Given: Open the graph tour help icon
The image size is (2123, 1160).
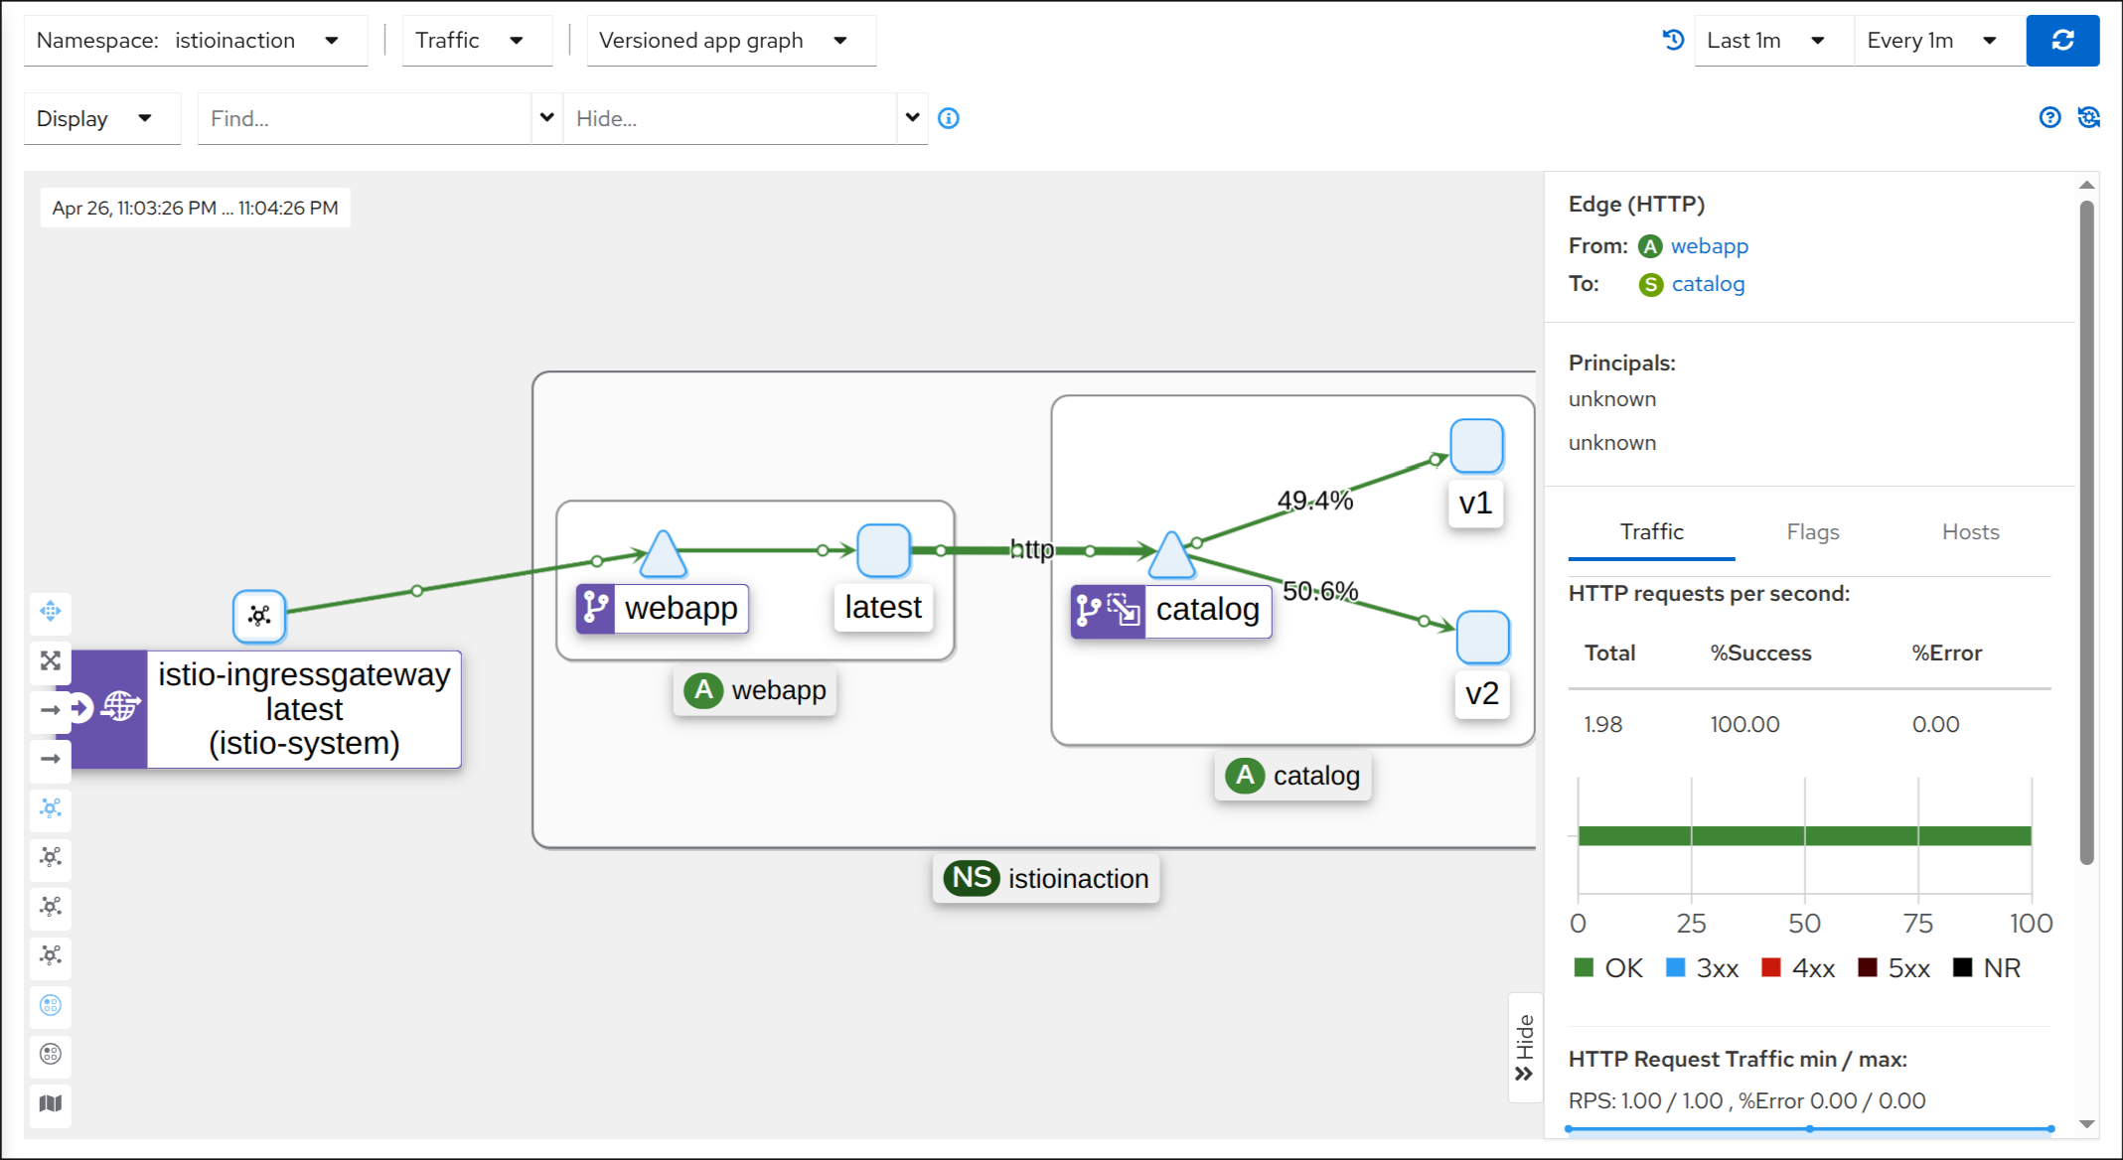Looking at the screenshot, I should (2049, 117).
